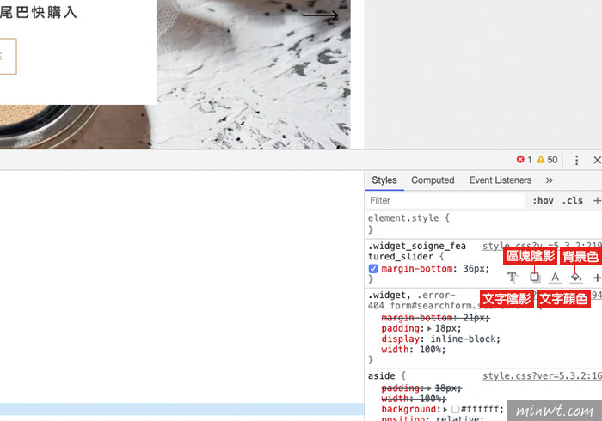Expand the background #ffffff shorthand
The image size is (602, 421).
pos(445,410)
